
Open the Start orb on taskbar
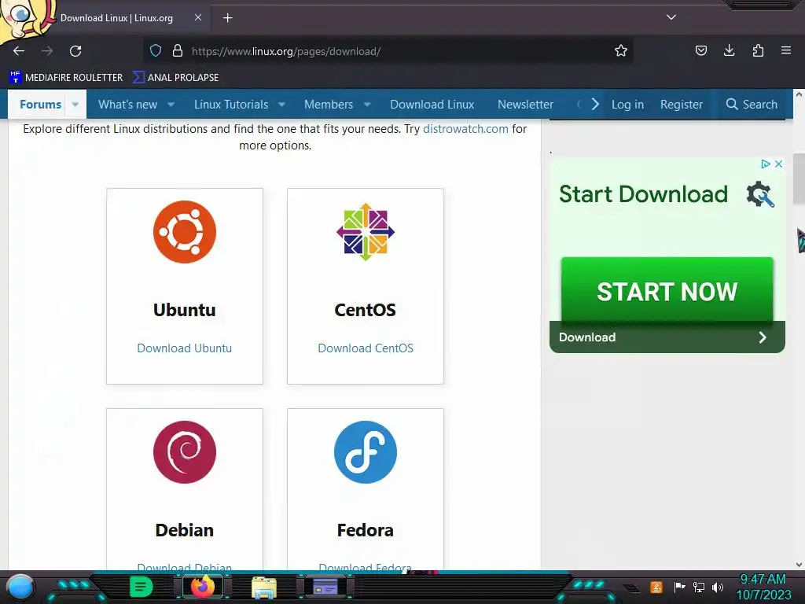[x=20, y=587]
